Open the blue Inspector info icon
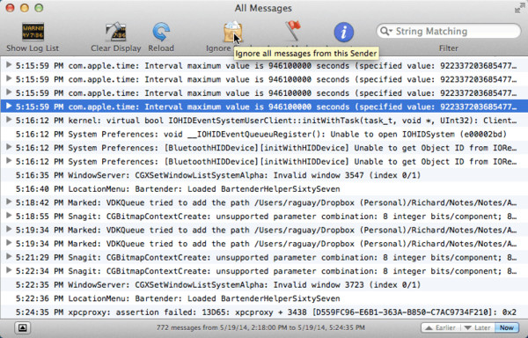Image resolution: width=528 pixels, height=338 pixels. tap(343, 33)
